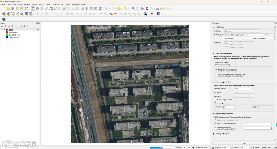Open the Vector menu

point(41,4)
